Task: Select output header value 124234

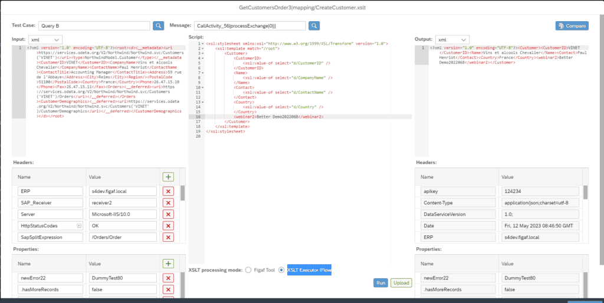Action: [x=540, y=191]
